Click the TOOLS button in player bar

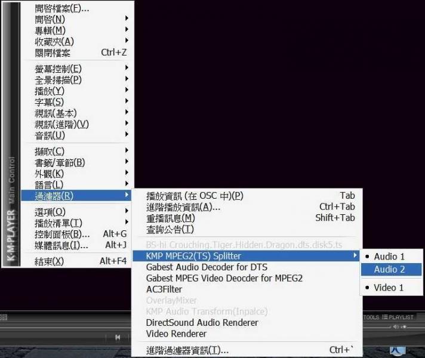(x=371, y=317)
